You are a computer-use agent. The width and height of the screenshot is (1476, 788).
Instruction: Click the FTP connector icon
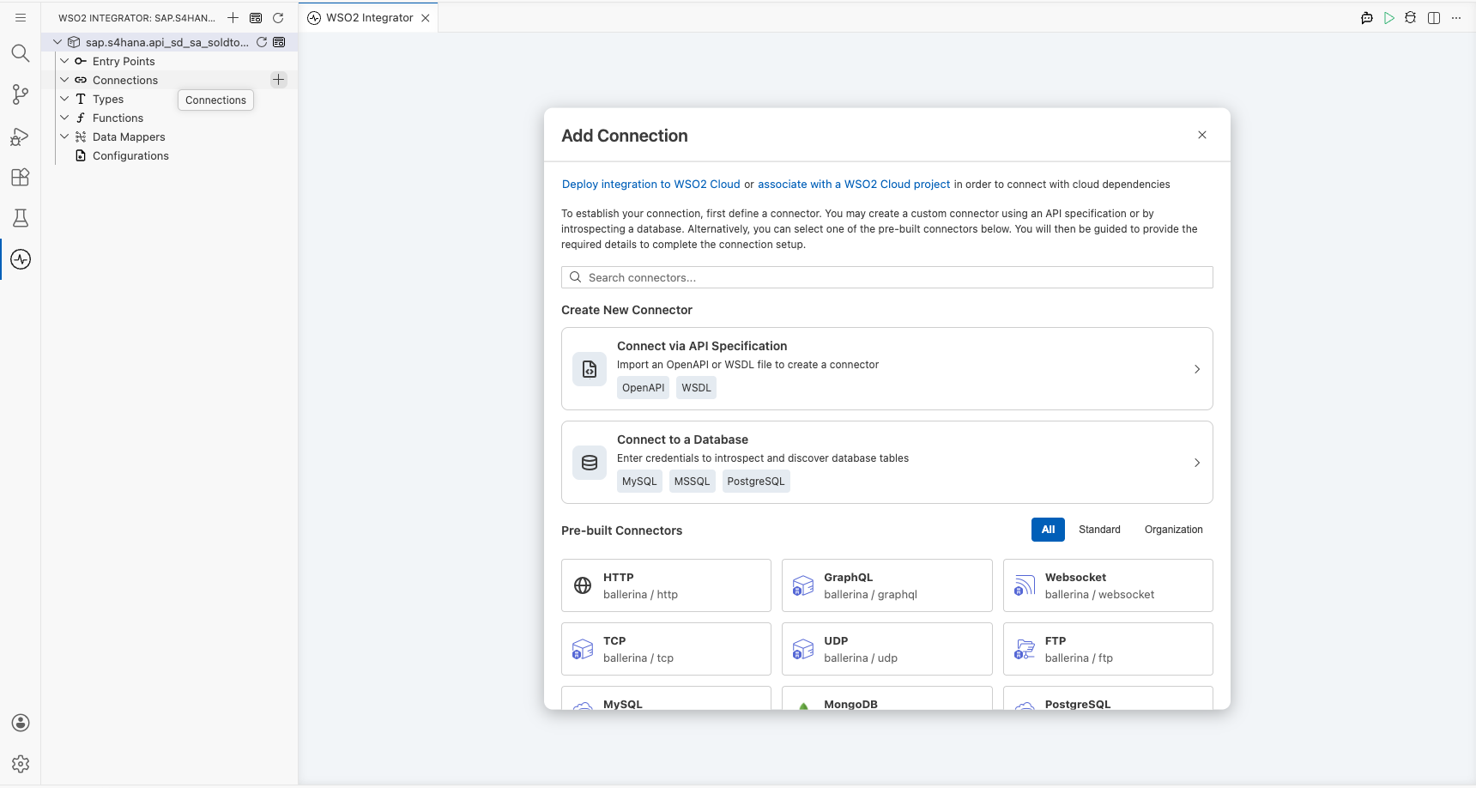(x=1025, y=649)
